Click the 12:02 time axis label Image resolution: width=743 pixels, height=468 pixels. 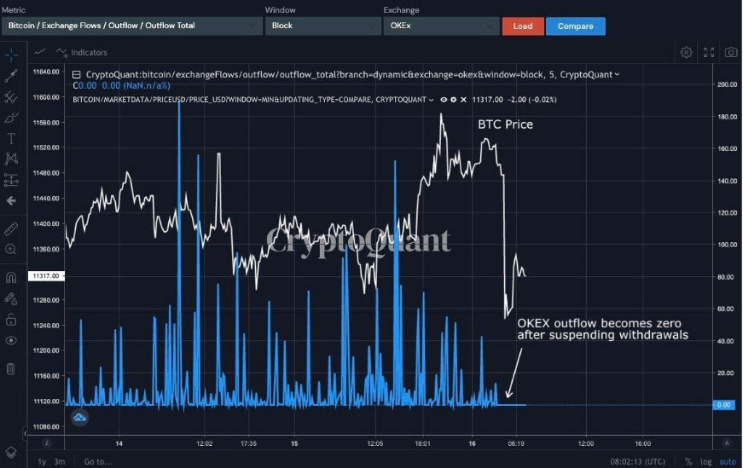[204, 443]
